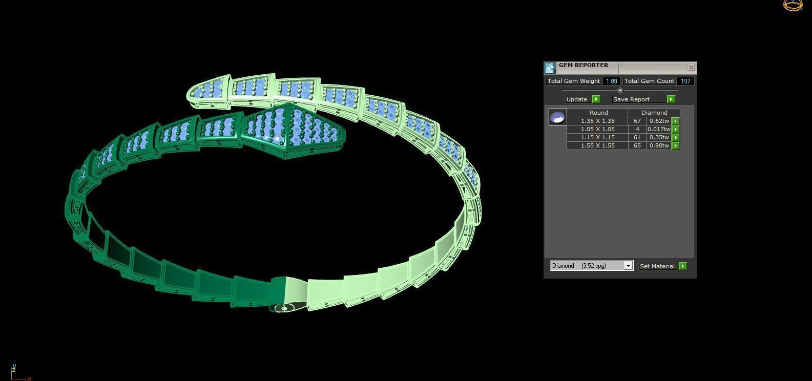This screenshot has width=812, height=381.
Task: Collapse the header with the up-arrow handle
Action: tap(620, 90)
